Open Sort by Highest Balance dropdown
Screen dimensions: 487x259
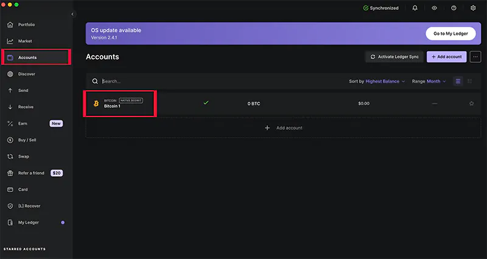(377, 81)
